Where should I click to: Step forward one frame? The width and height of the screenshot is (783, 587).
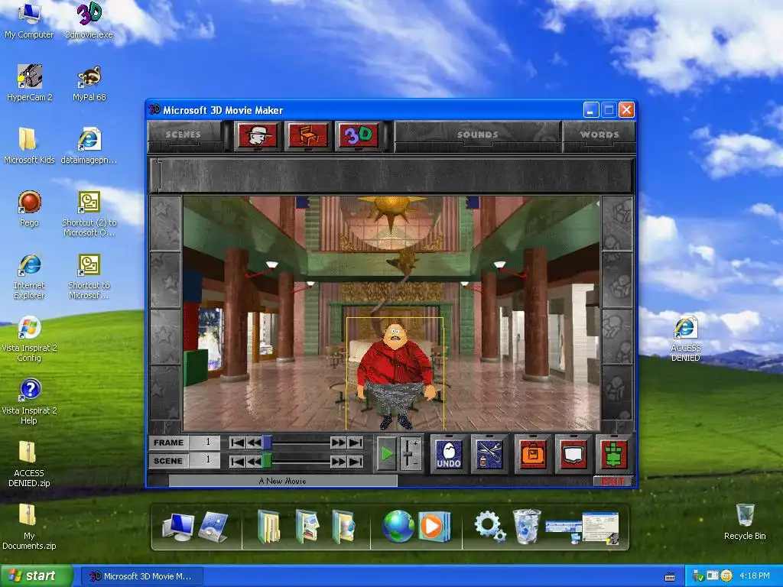[x=338, y=443]
